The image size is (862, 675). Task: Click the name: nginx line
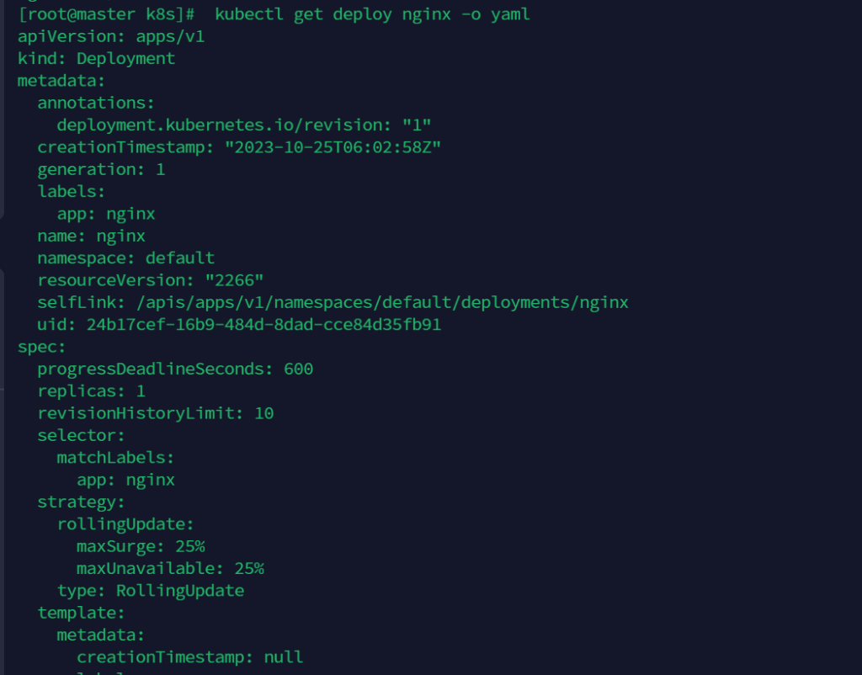91,236
